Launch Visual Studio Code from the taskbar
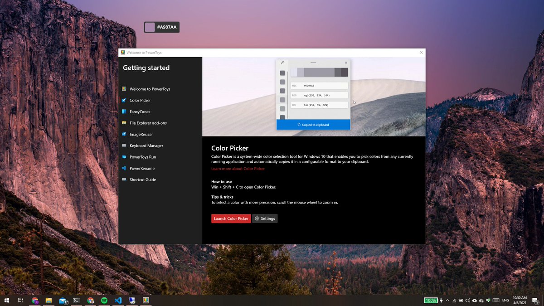Viewport: 544px width, 306px height. pos(118,301)
